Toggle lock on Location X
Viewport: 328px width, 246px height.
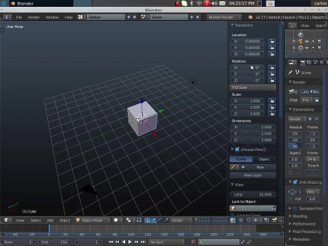(272, 41)
